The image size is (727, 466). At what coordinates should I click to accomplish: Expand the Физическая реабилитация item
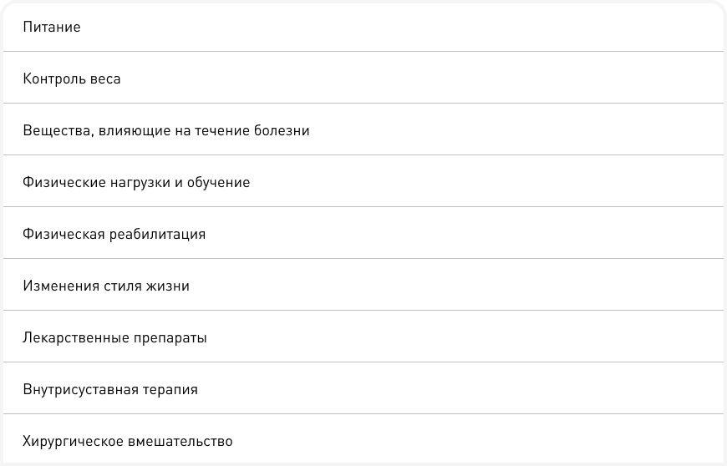[114, 235]
